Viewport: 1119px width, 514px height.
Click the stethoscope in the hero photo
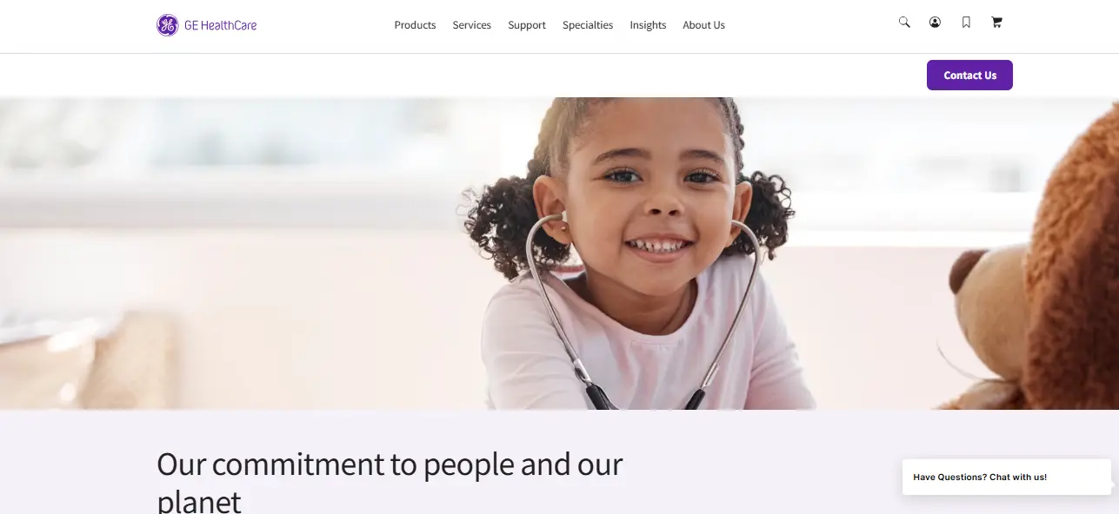point(642,313)
